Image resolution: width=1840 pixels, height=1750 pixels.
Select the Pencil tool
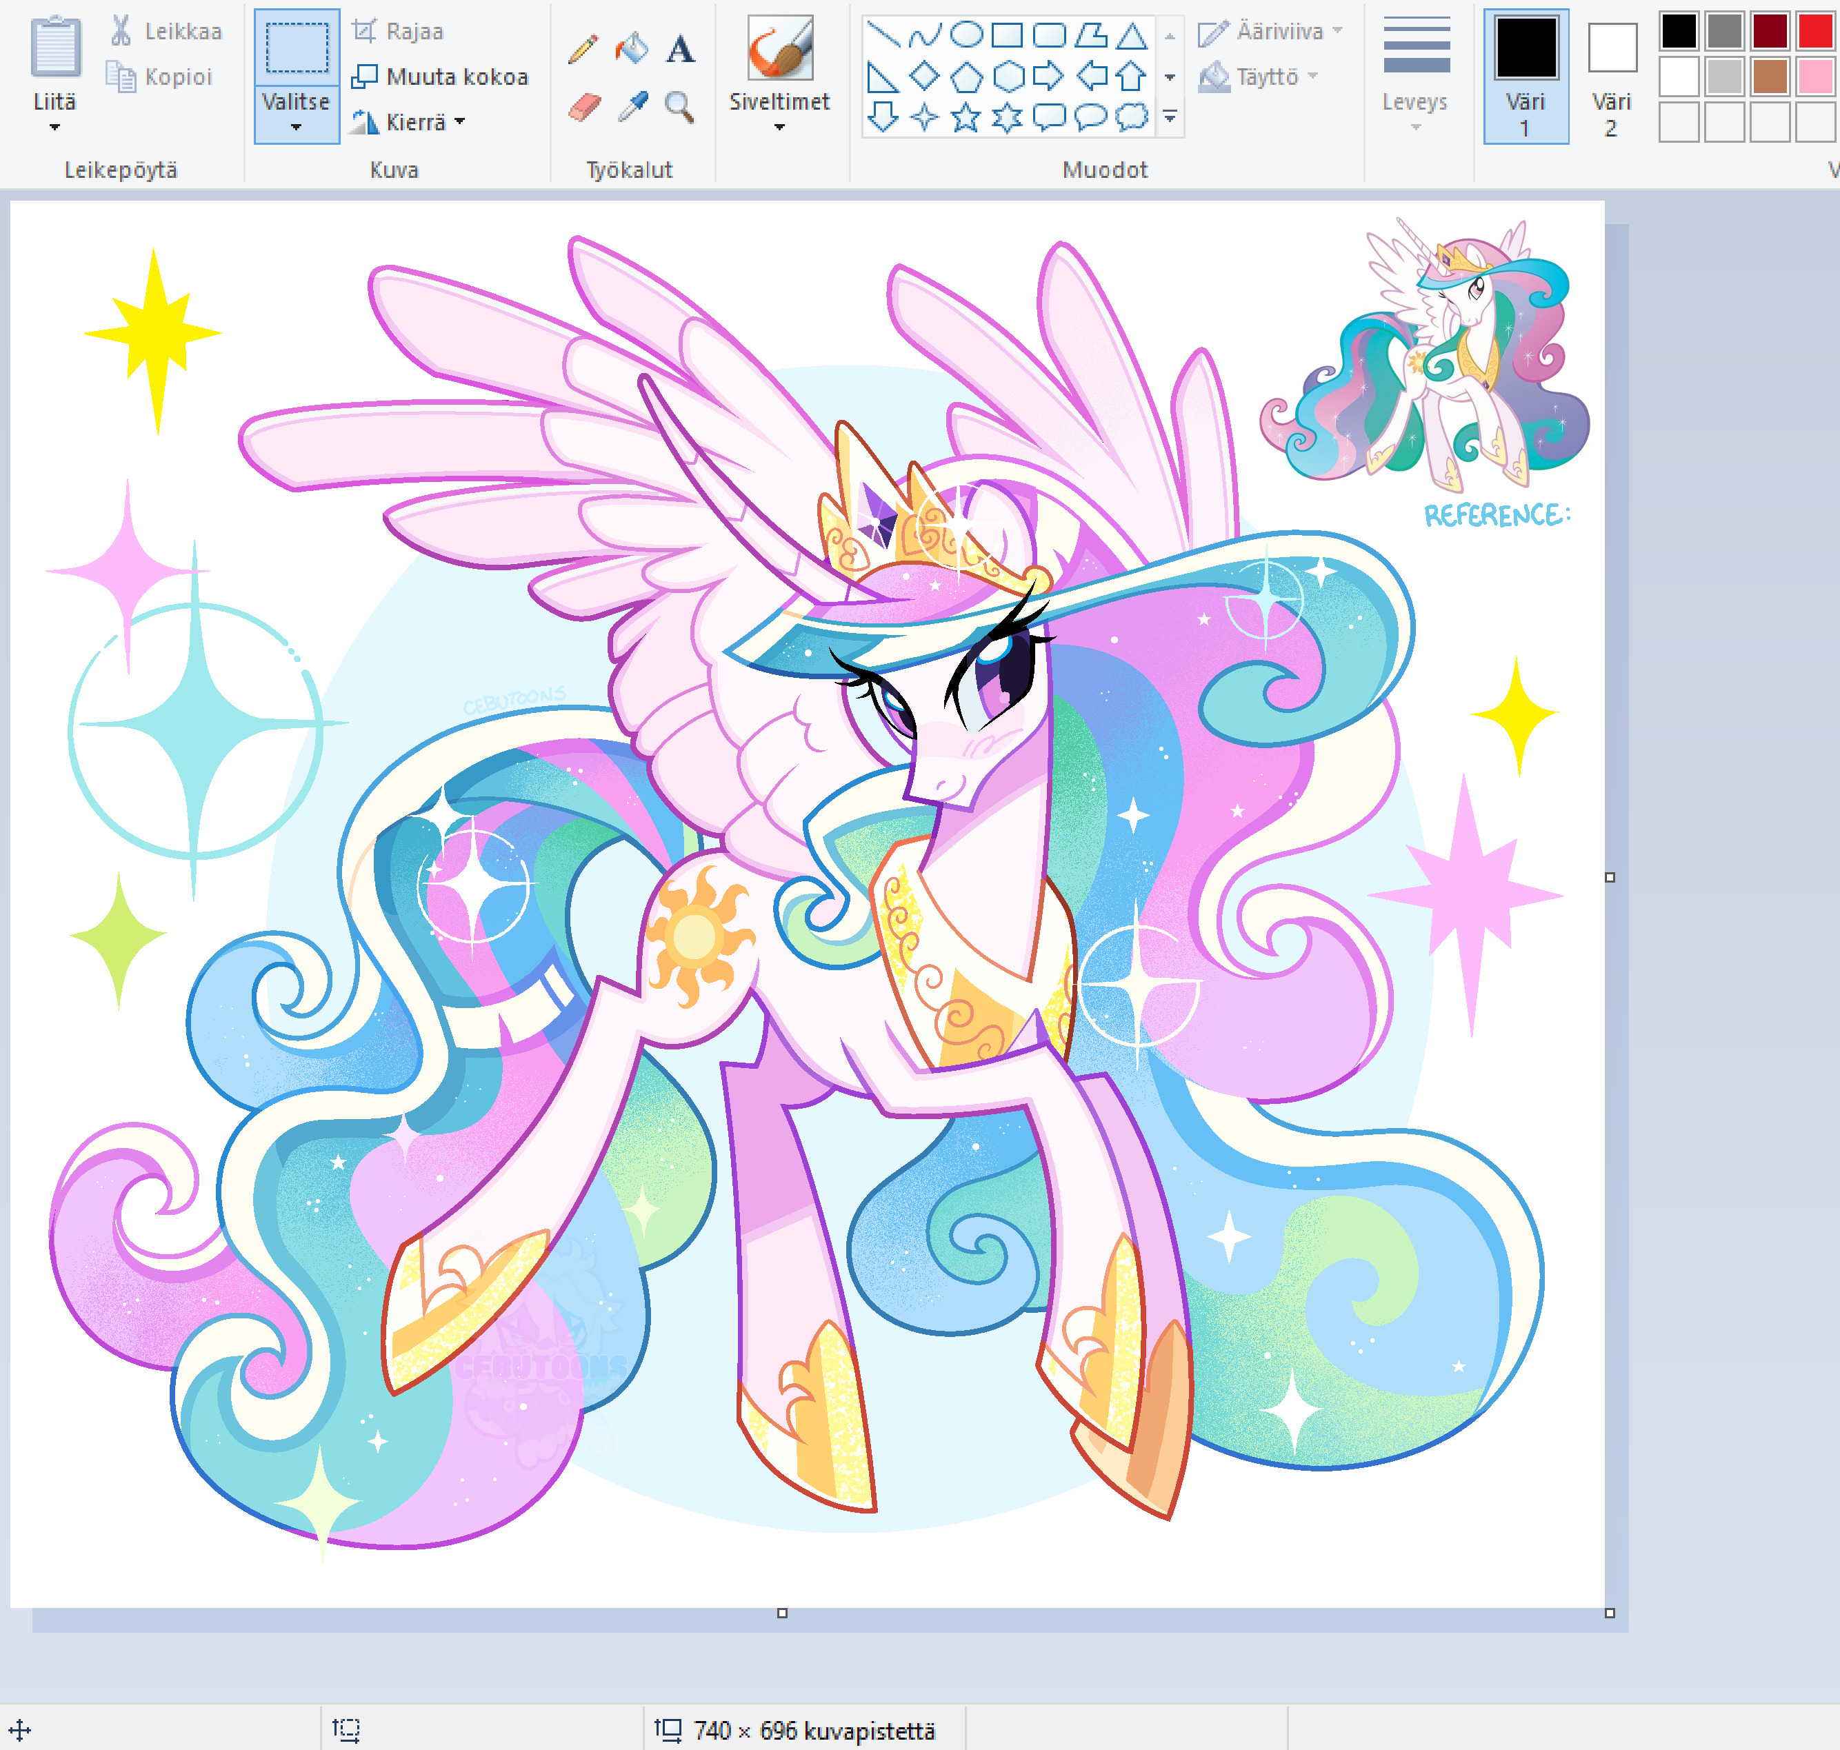click(x=583, y=48)
